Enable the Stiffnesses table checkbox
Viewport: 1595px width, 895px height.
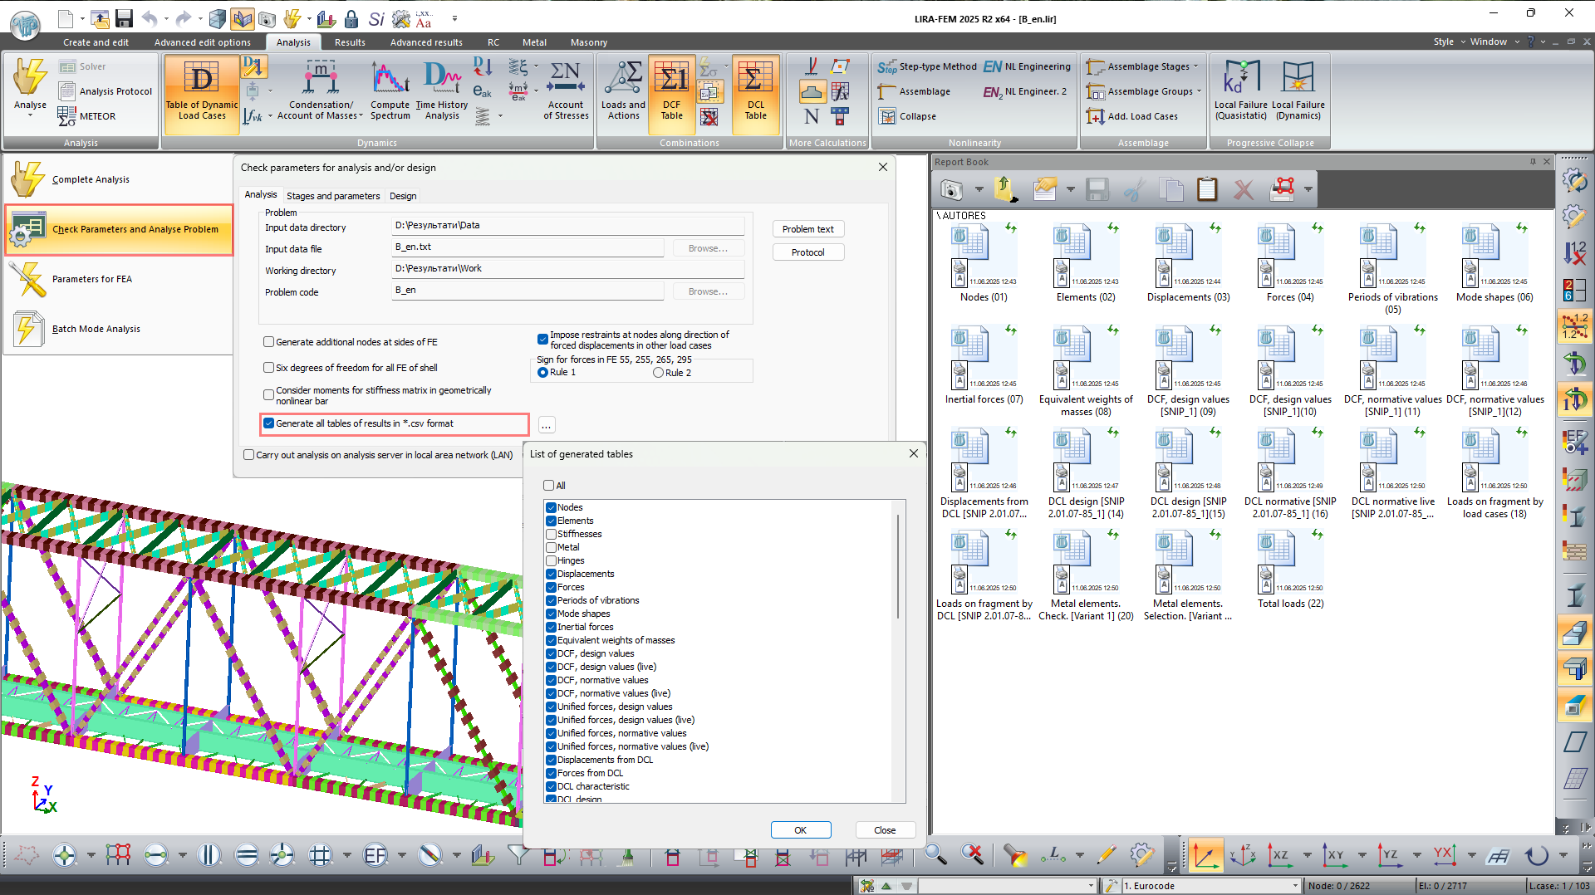[551, 534]
